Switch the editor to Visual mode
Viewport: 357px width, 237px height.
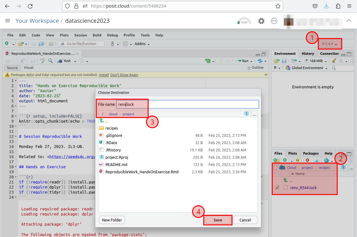click(x=29, y=67)
